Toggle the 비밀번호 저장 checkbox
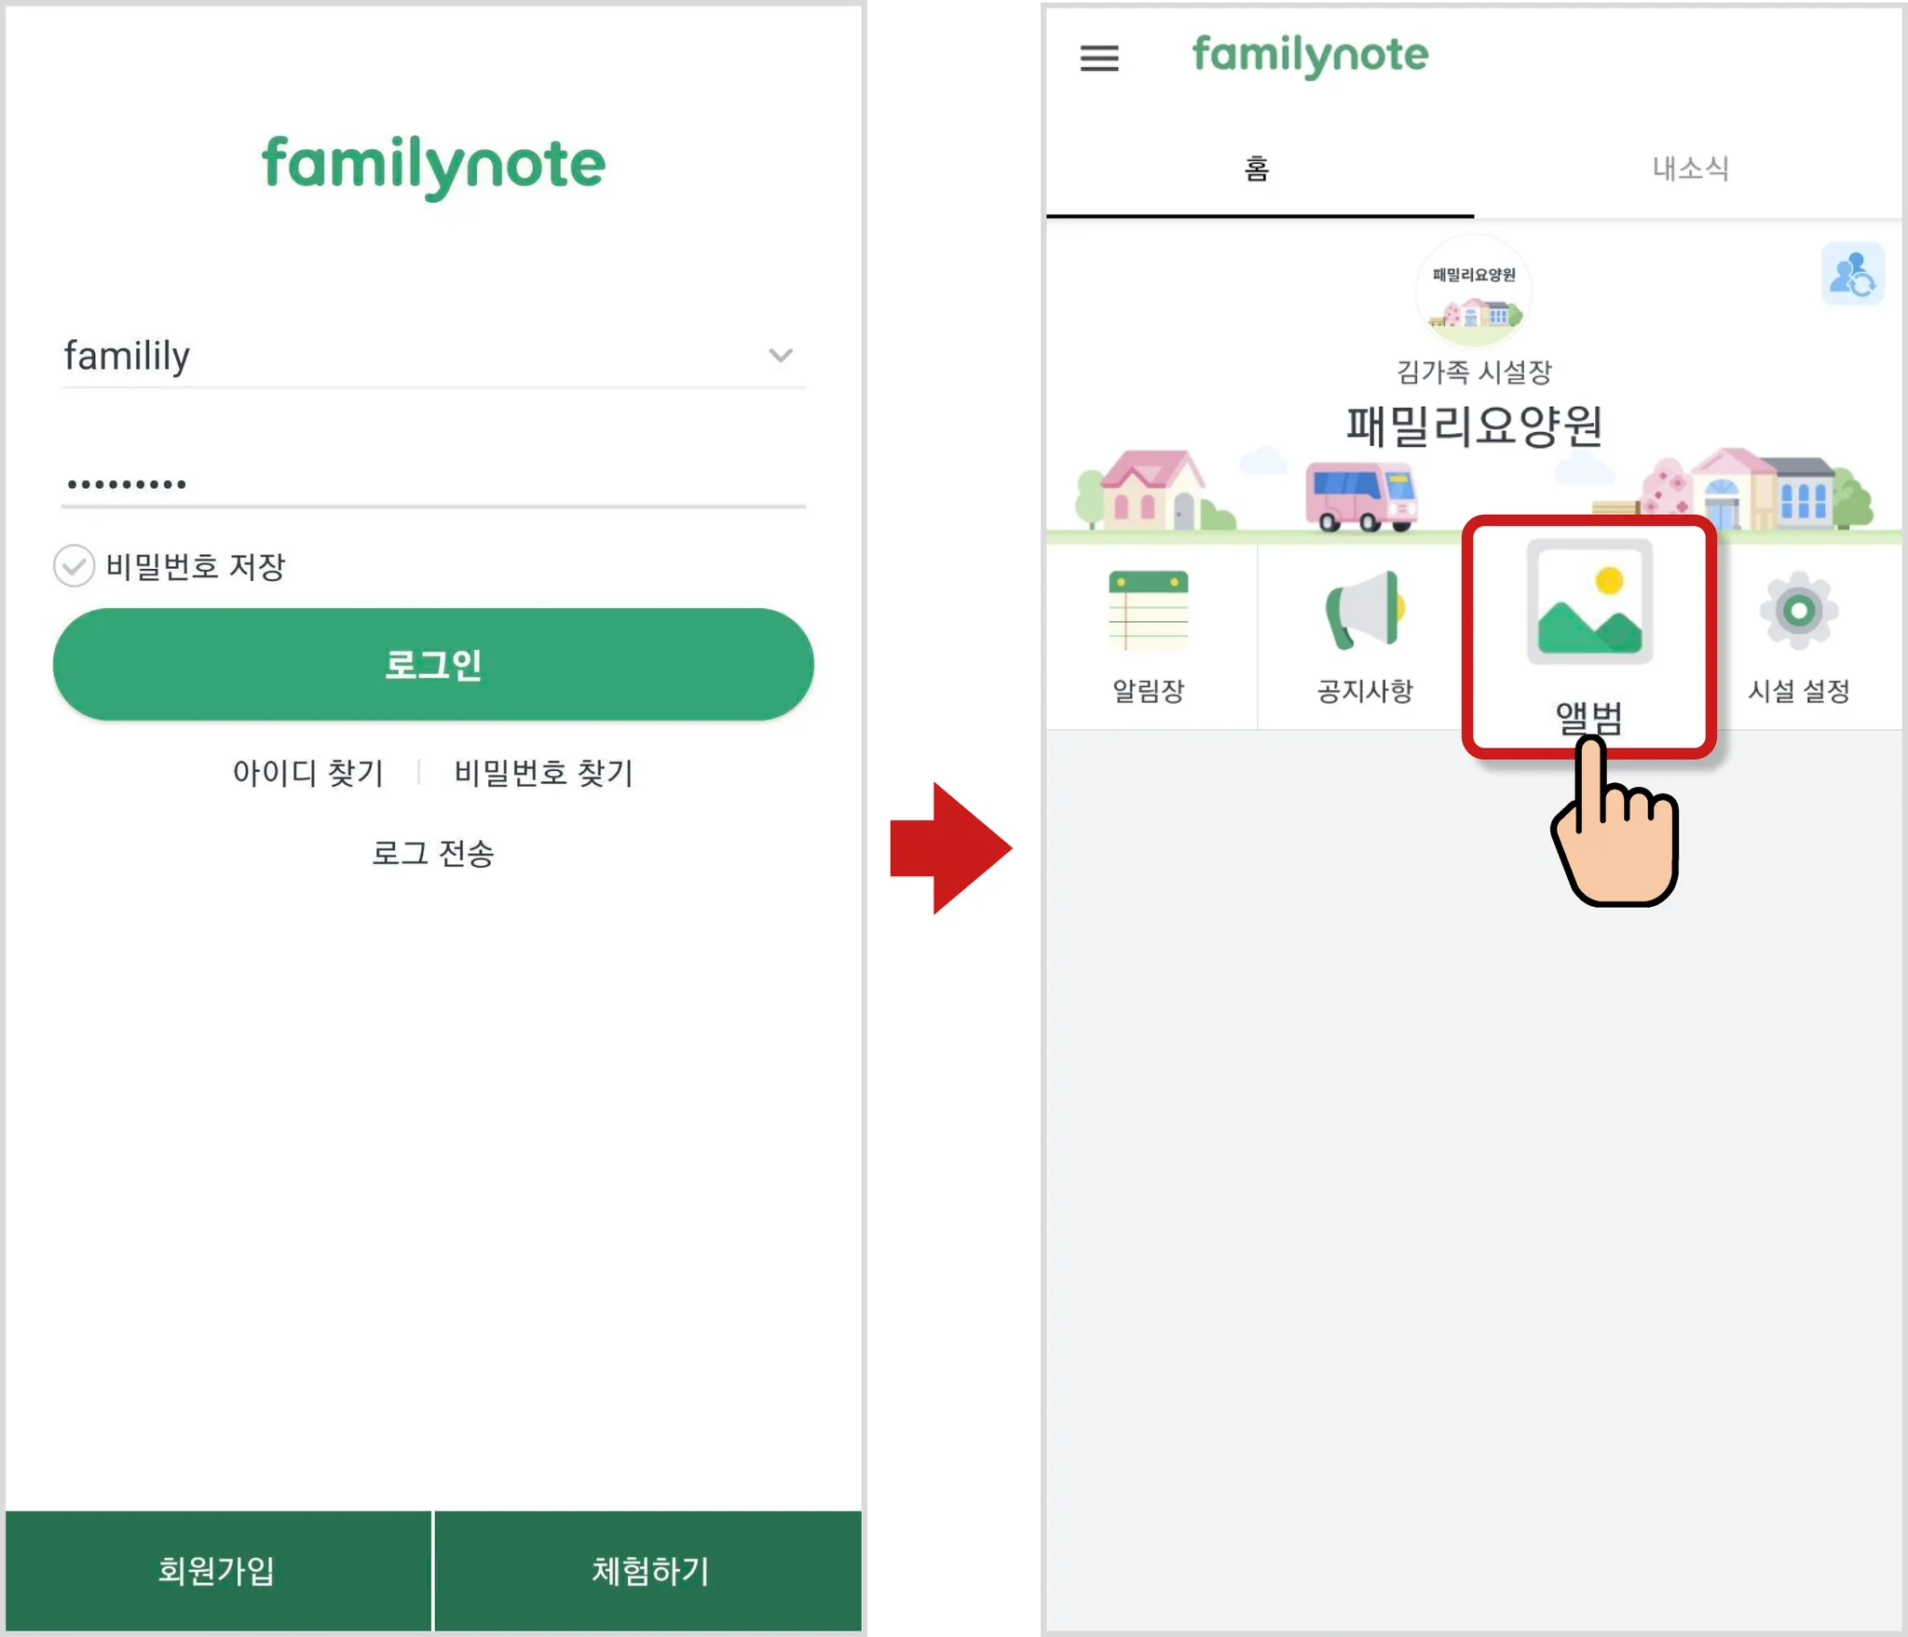This screenshot has height=1637, width=1908. click(74, 565)
